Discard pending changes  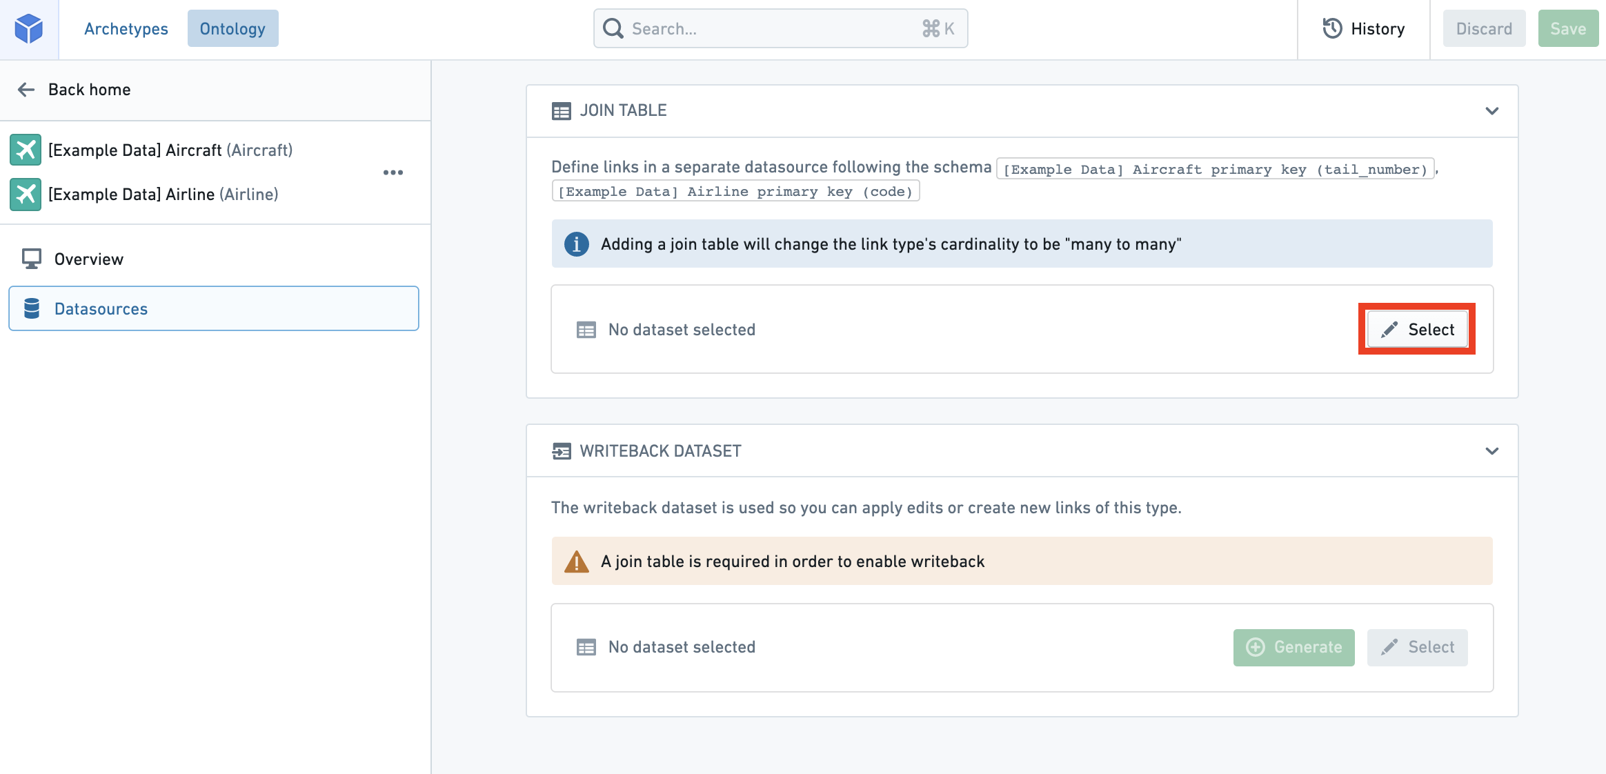click(x=1484, y=29)
